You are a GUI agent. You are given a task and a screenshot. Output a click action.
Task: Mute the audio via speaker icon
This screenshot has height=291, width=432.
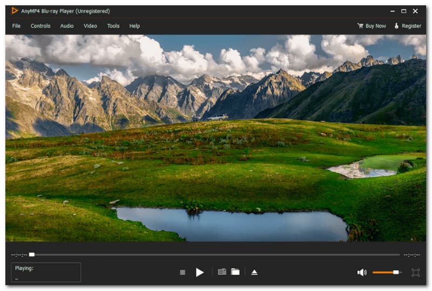361,273
